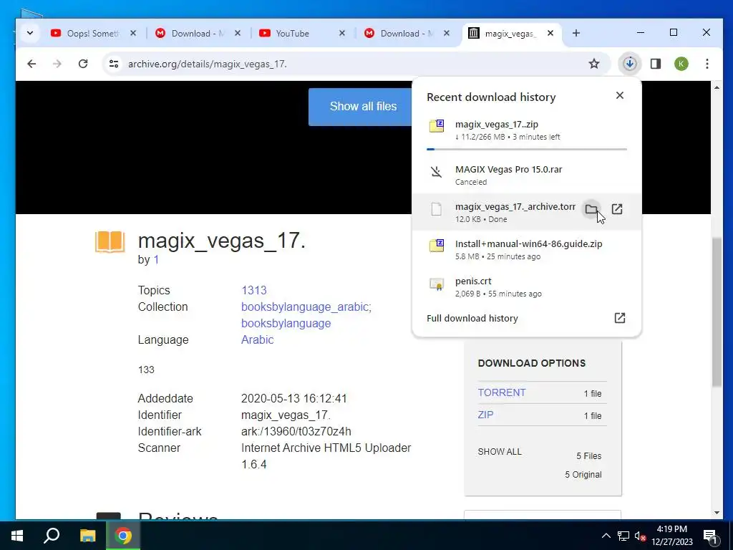Go back to the previous page

[x=31, y=64]
